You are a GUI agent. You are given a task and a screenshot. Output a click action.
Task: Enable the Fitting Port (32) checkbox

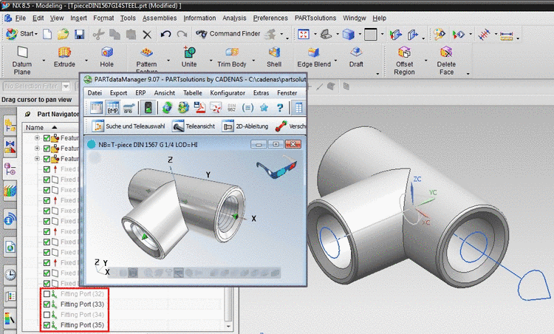pos(47,294)
